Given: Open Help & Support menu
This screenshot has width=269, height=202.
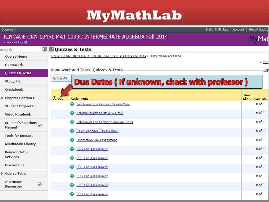Looking at the screenshot, I should tap(258, 29).
